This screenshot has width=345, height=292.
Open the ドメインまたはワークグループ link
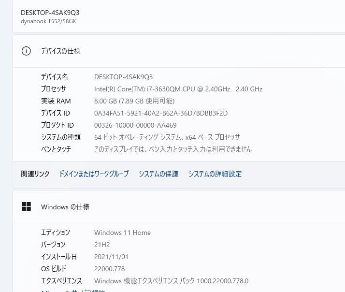click(x=94, y=174)
